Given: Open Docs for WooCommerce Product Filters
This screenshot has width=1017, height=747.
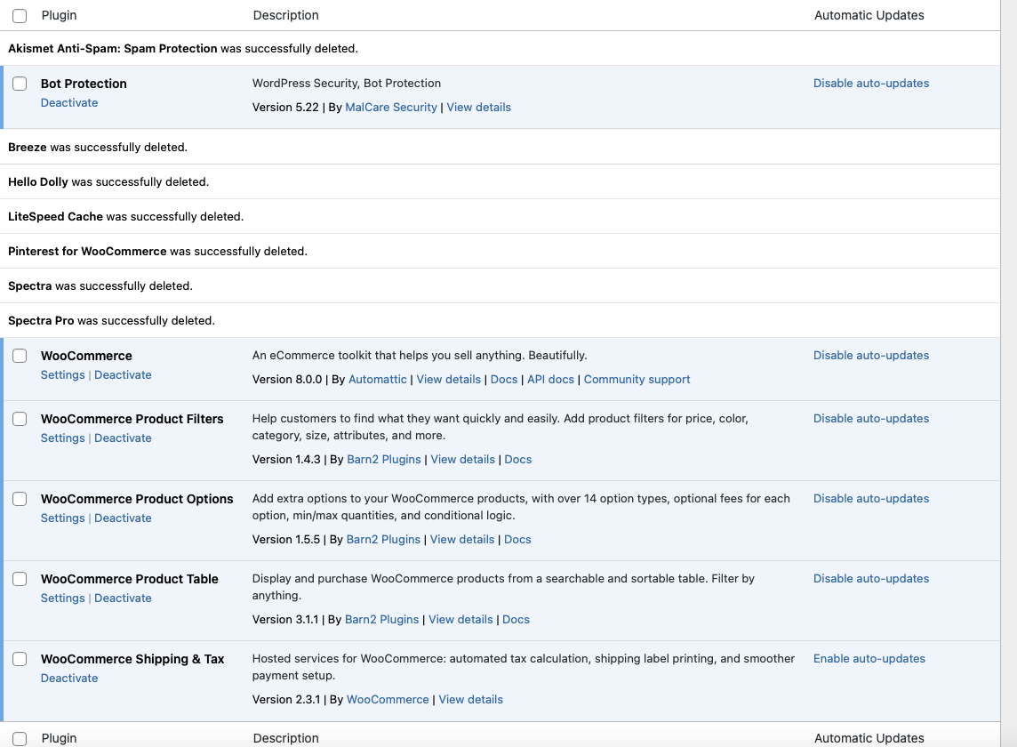Looking at the screenshot, I should (518, 459).
